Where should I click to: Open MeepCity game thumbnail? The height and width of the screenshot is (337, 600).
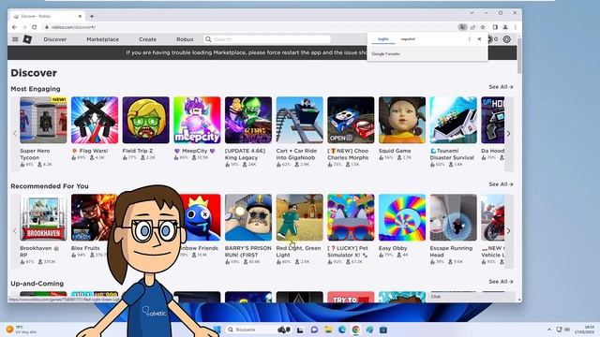[x=197, y=120]
